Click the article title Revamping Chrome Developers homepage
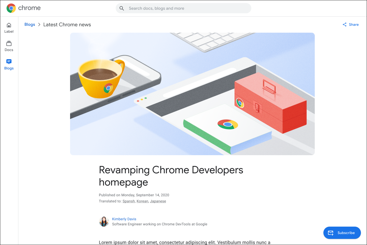This screenshot has height=245, width=367. [171, 176]
